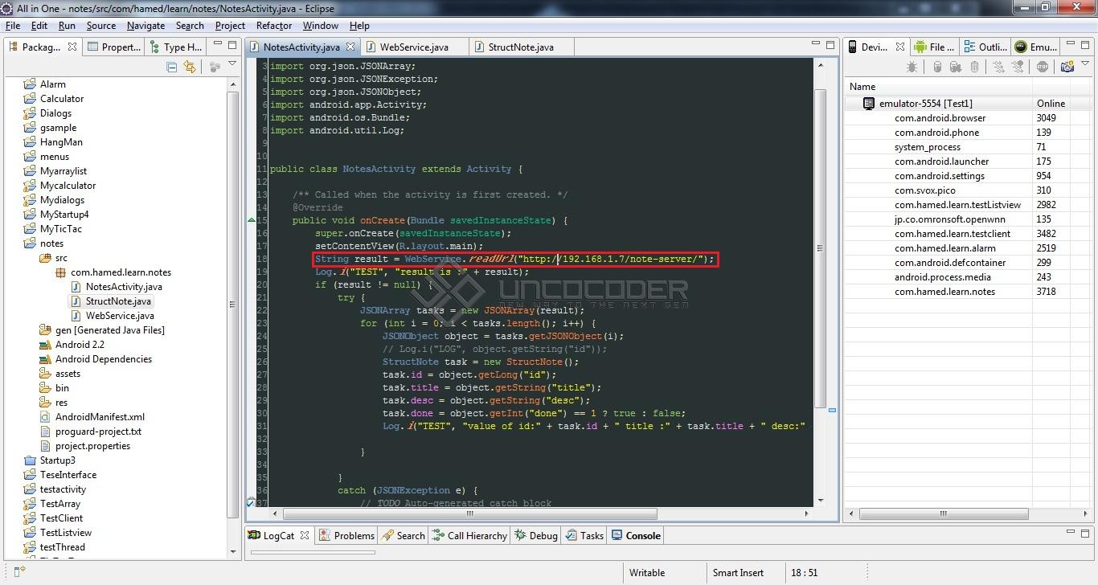
Task: Click the editor's horizontal scrollbar
Action: pos(470,513)
